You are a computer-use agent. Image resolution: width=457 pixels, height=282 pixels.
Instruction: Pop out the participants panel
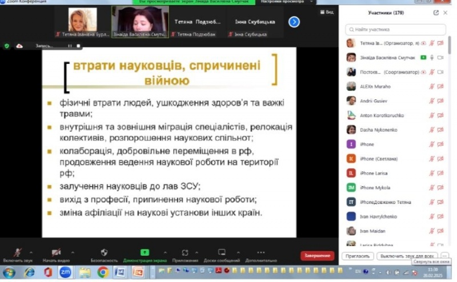pos(436,13)
